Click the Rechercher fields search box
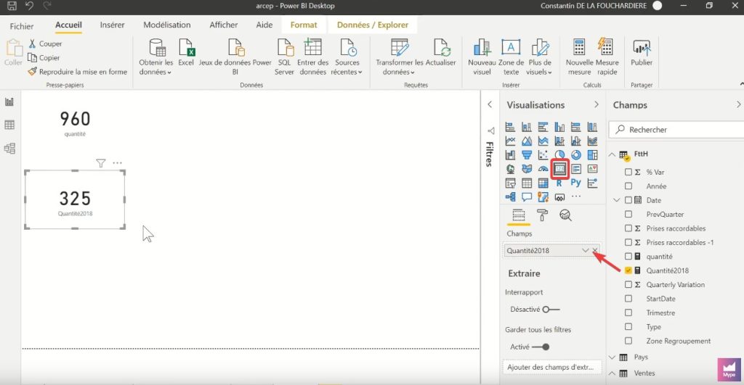The width and height of the screenshot is (744, 385). (x=676, y=130)
